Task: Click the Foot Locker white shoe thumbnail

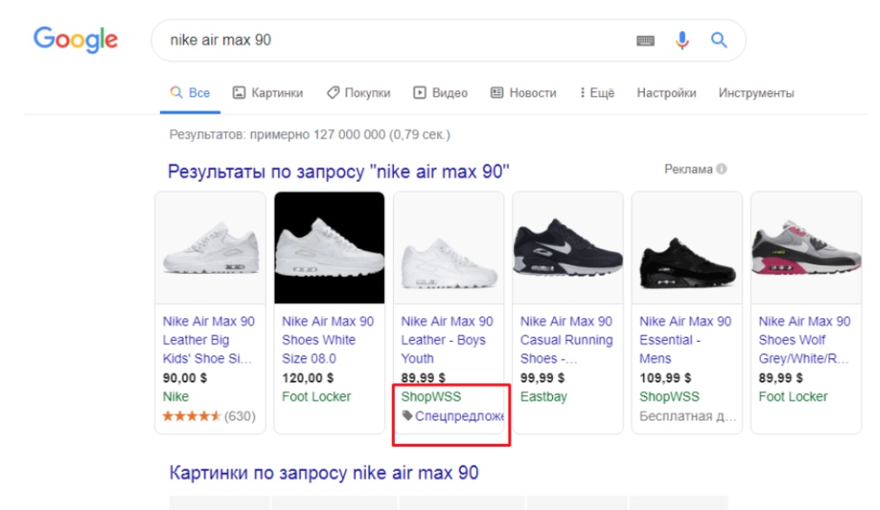Action: pyautogui.click(x=329, y=248)
